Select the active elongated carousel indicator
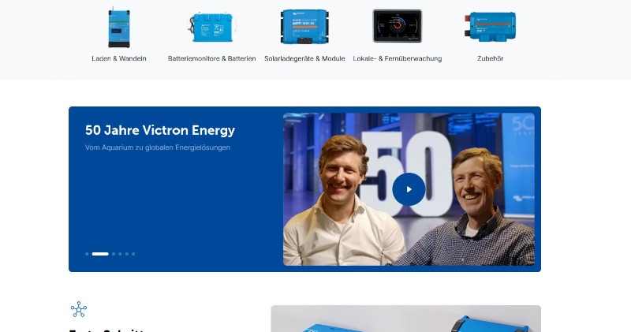The image size is (631, 332). [x=100, y=254]
